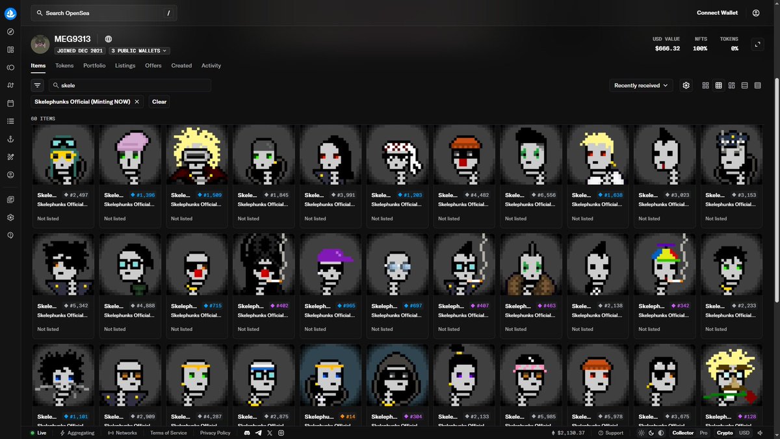Click the Live status indicator
This screenshot has height=439, width=780.
[38, 432]
